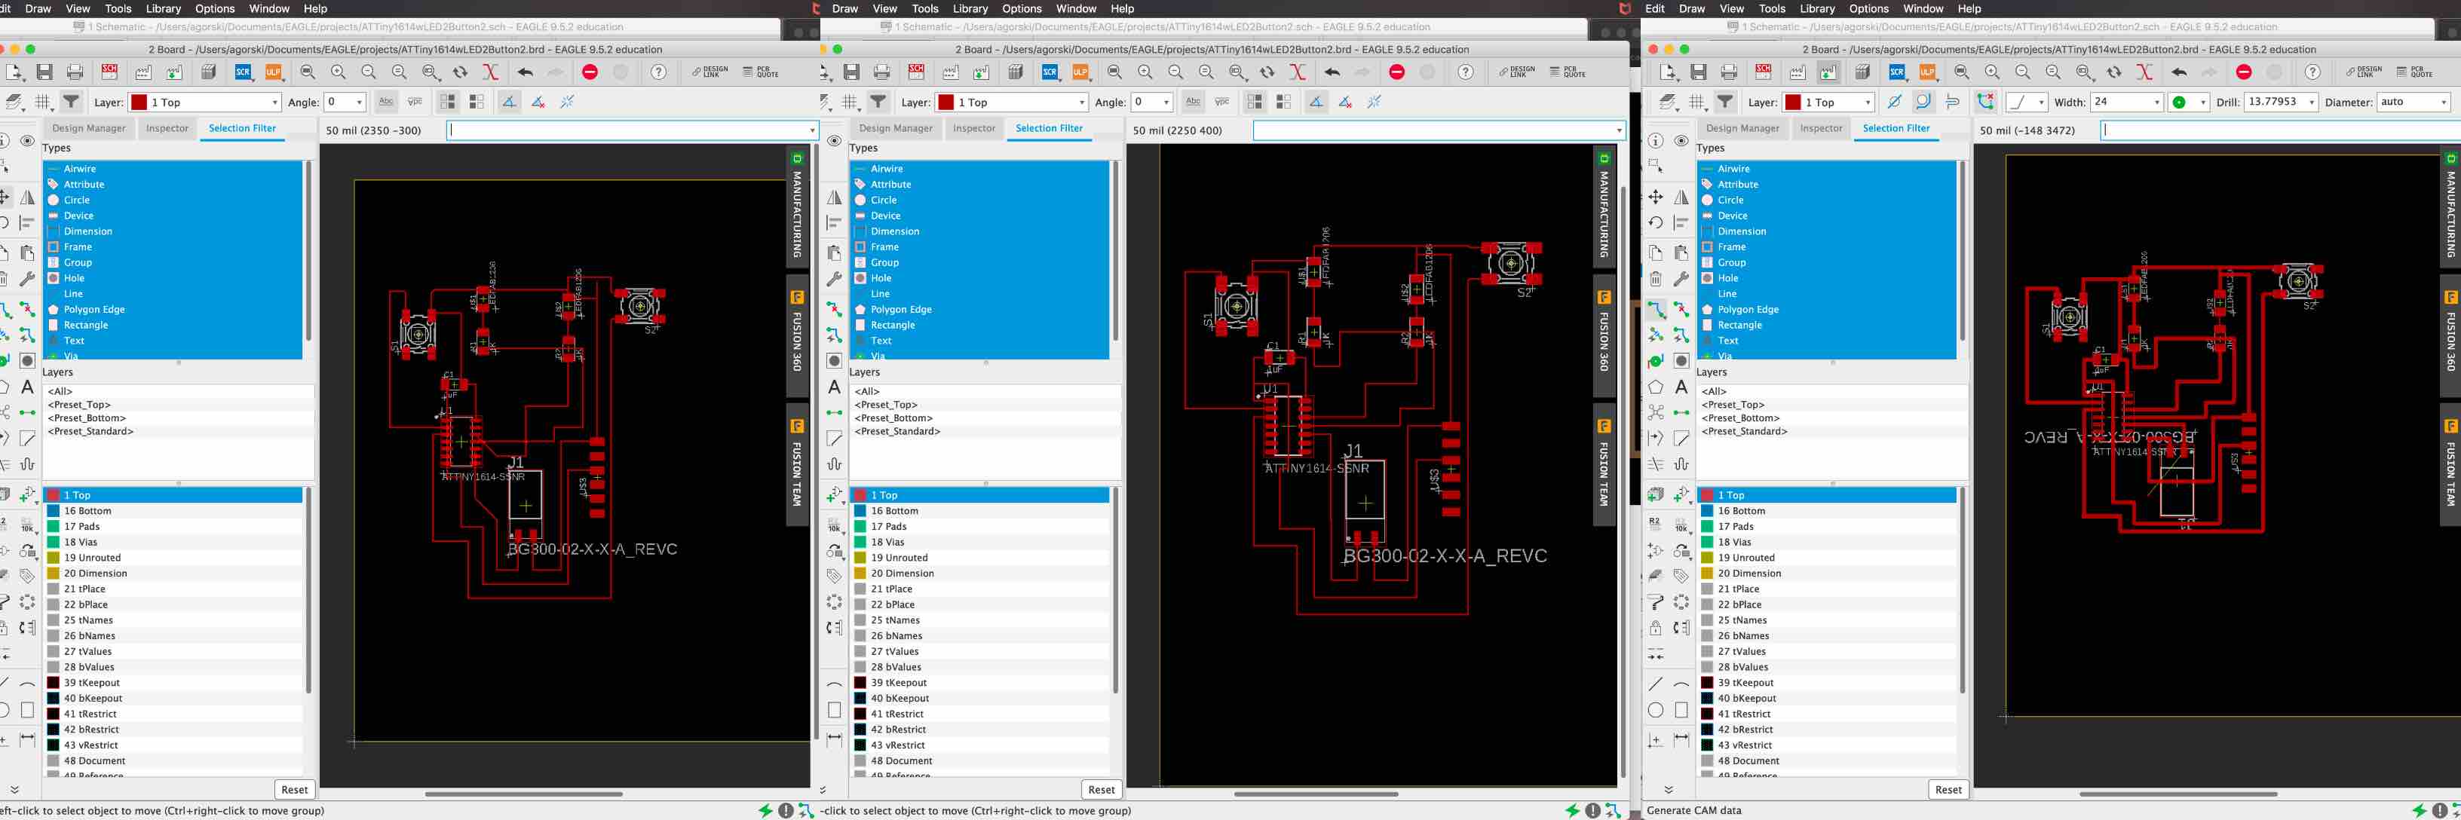Click Redraw refresh icon in middle window
2461x820 pixels.
coord(1267,72)
